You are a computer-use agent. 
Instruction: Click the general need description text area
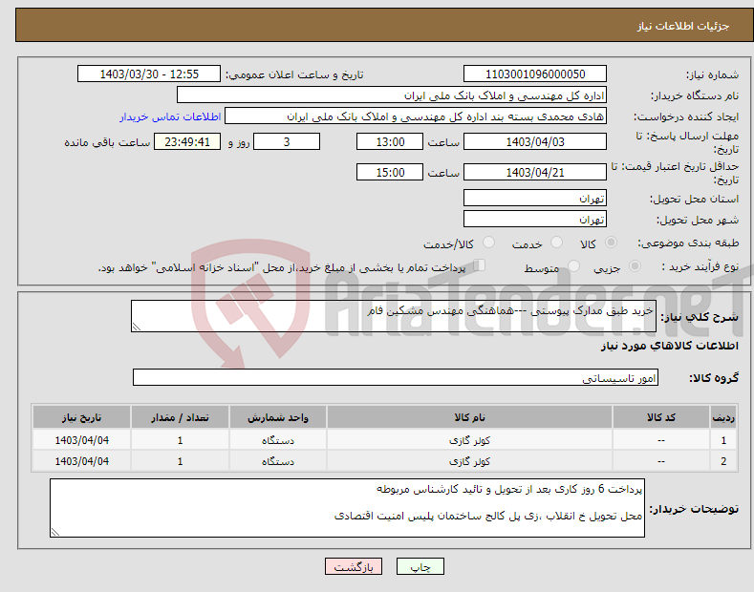[x=394, y=316]
